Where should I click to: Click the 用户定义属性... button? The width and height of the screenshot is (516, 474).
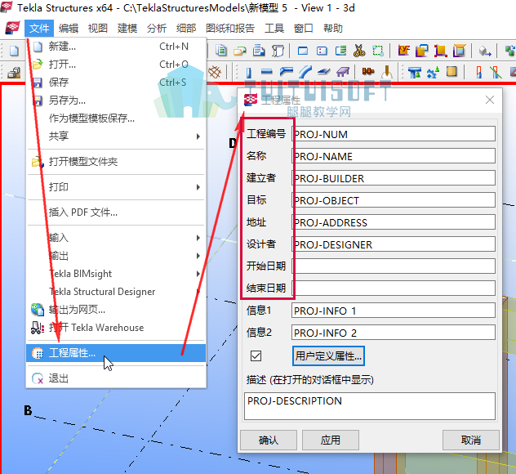point(328,355)
